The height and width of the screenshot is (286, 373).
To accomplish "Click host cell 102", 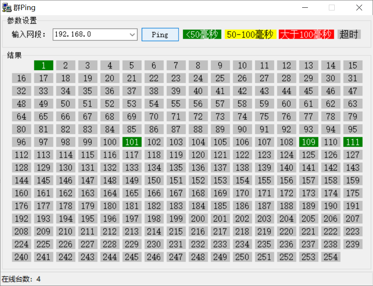I will click(154, 142).
